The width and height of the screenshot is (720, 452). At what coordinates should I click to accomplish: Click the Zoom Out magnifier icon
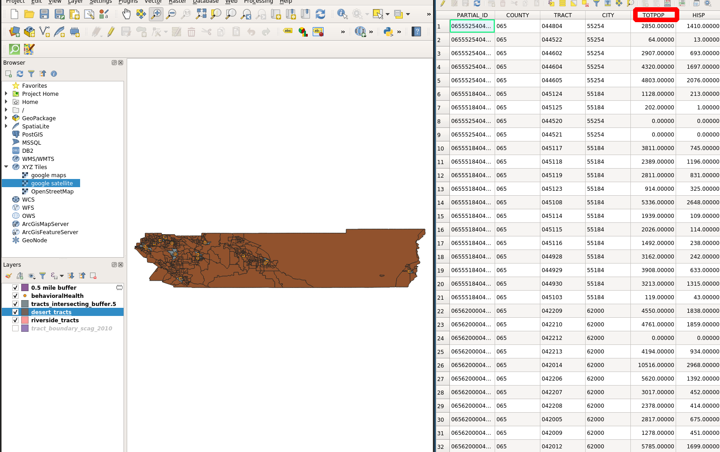[x=171, y=14]
